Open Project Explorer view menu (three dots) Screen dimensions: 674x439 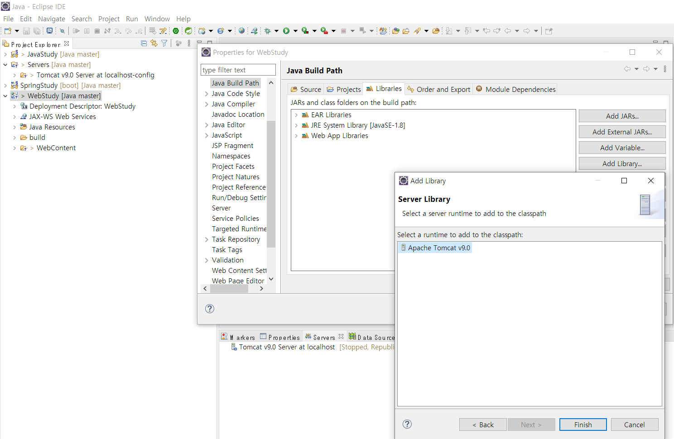pyautogui.click(x=189, y=43)
